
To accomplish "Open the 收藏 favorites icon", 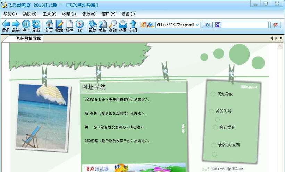I will coord(59,24).
